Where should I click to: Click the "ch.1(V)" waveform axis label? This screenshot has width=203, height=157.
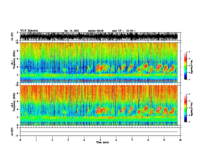12,36
